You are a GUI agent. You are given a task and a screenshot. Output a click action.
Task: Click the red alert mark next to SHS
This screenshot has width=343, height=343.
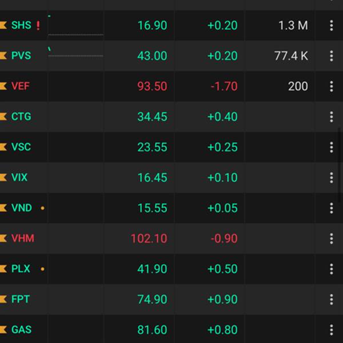click(38, 25)
